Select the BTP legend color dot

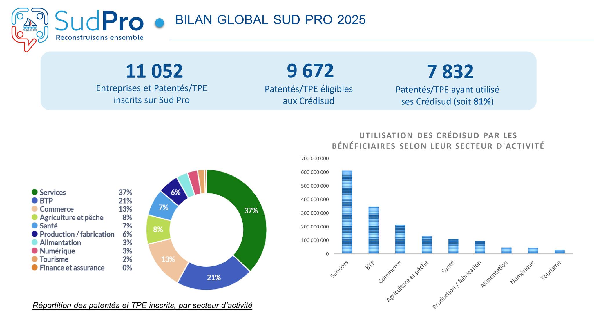(35, 201)
